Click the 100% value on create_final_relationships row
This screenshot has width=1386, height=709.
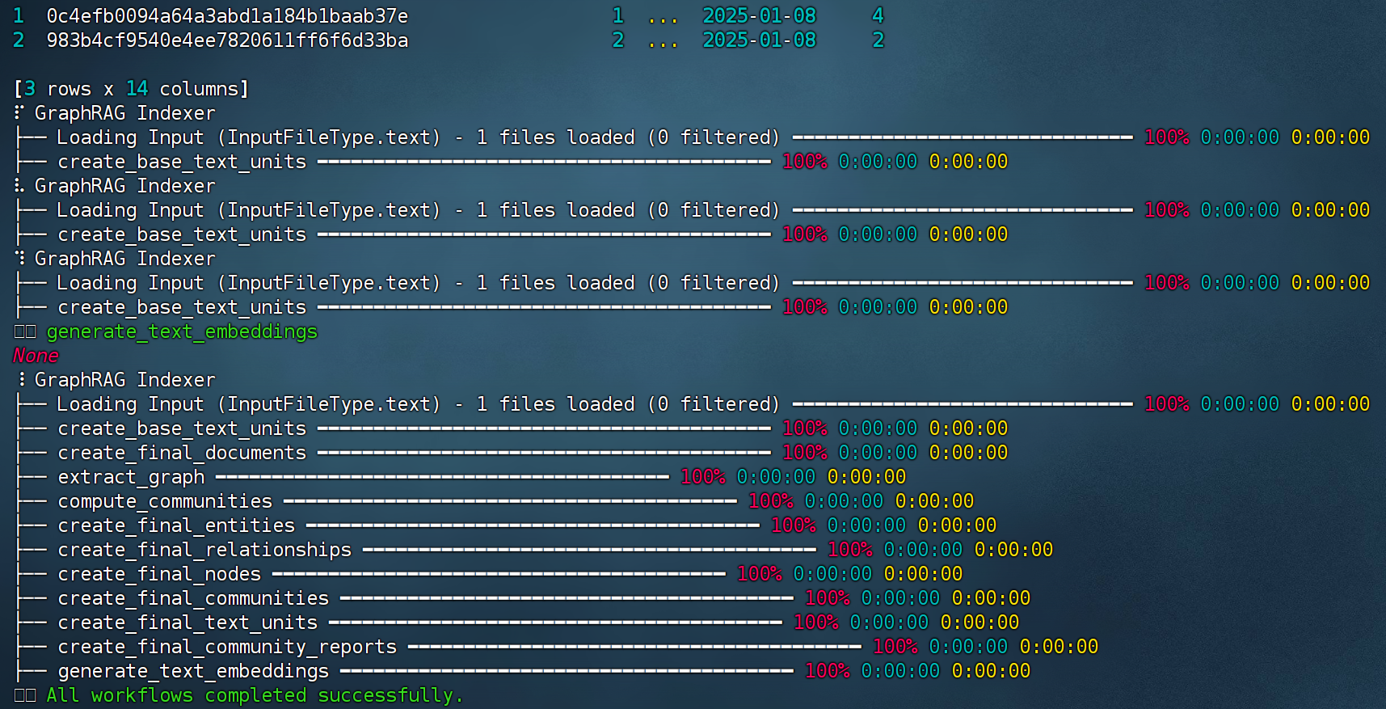pyautogui.click(x=850, y=550)
